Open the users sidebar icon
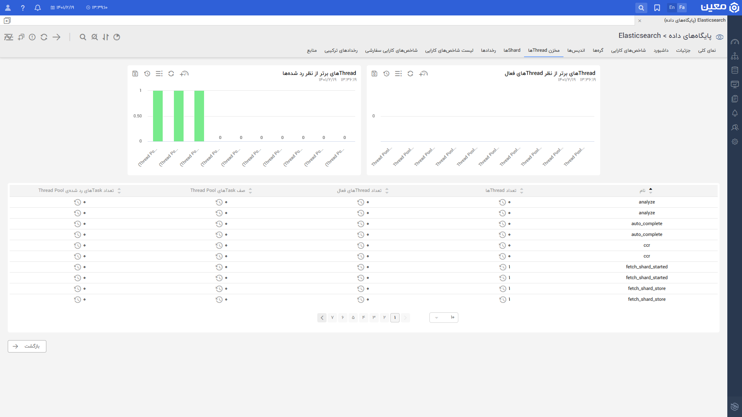The image size is (742, 417). point(735,127)
